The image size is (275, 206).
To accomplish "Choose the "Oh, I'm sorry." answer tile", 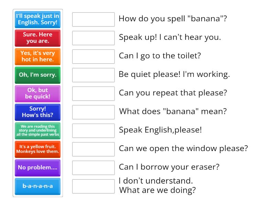I will coord(37,75).
